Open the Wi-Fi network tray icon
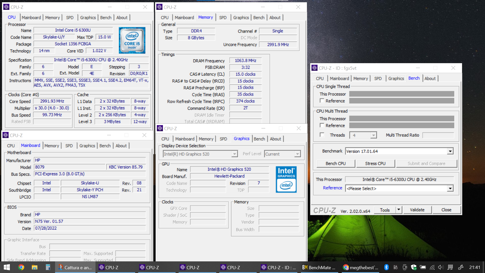The image size is (485, 273). coord(432,267)
